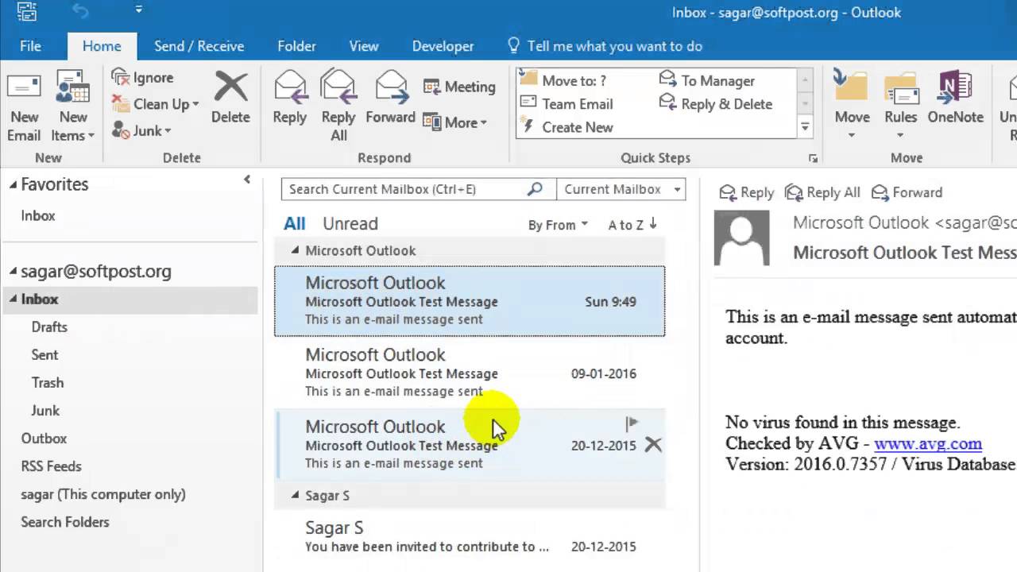
Task: Click Forward in the reading pane
Action: [907, 192]
